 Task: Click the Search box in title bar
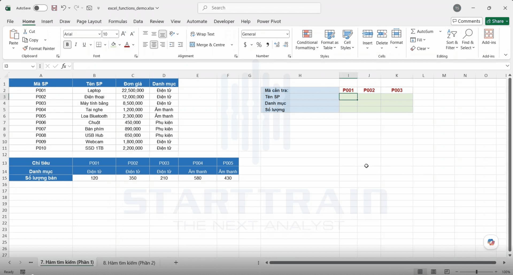(259, 8)
